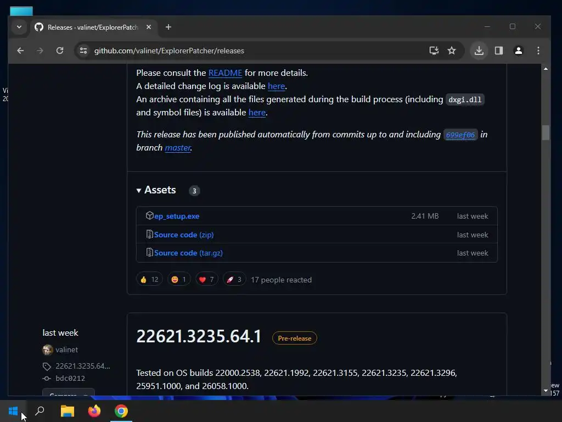Click the rocket reaction with 3
562x422 pixels.
click(234, 280)
